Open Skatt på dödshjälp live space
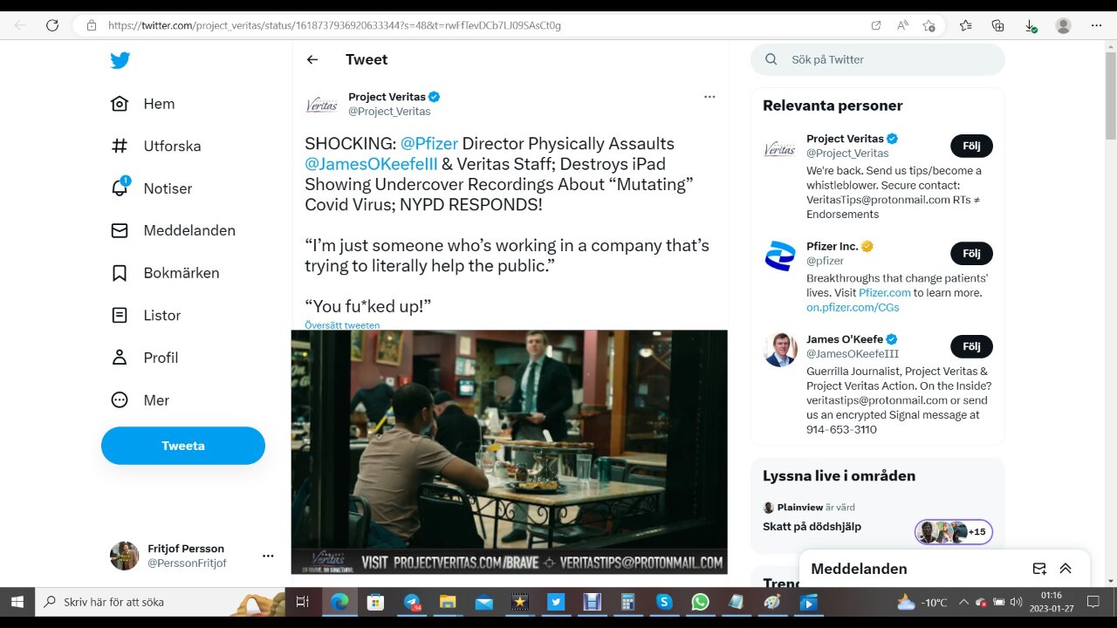Image resolution: width=1117 pixels, height=628 pixels. click(812, 526)
